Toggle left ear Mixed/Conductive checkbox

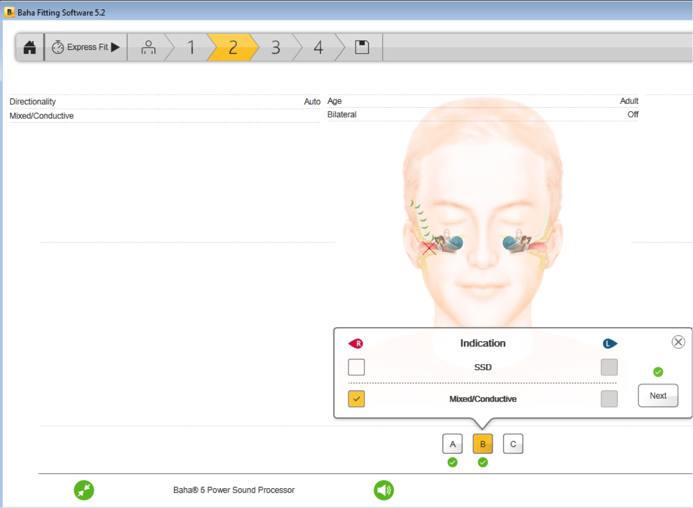click(609, 399)
